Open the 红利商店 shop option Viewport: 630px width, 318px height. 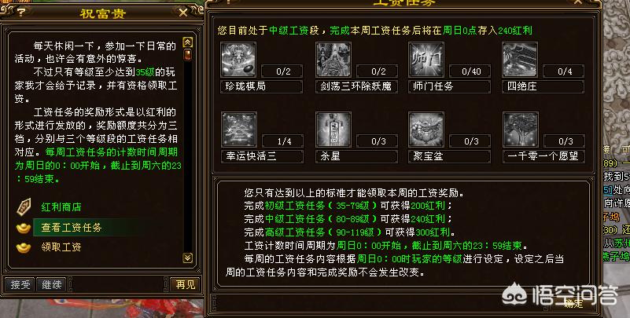[61, 207]
